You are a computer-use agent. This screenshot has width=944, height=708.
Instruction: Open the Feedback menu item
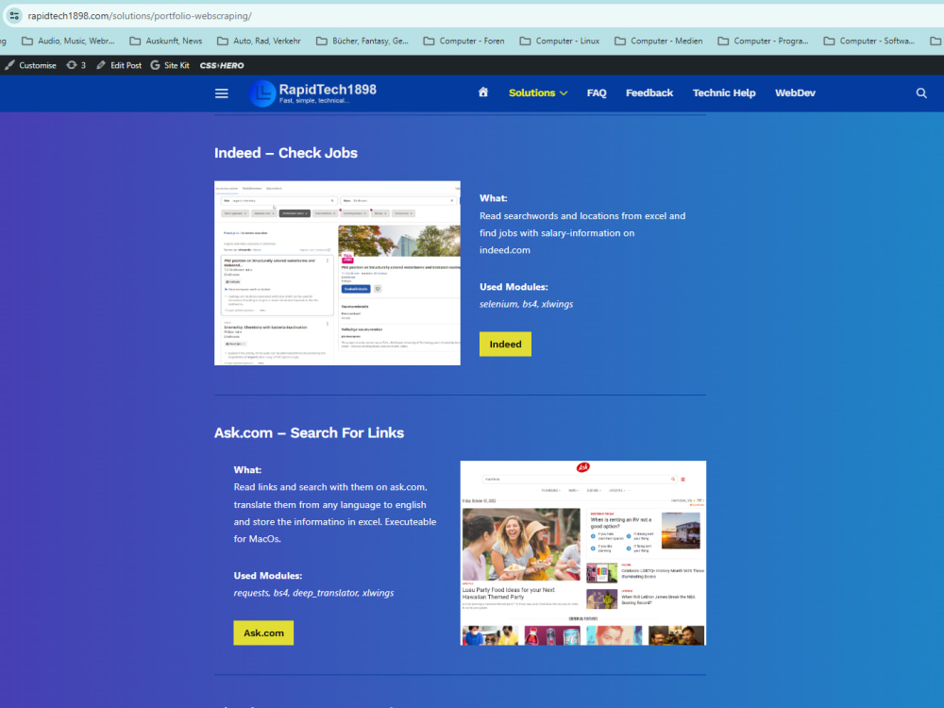pyautogui.click(x=649, y=93)
